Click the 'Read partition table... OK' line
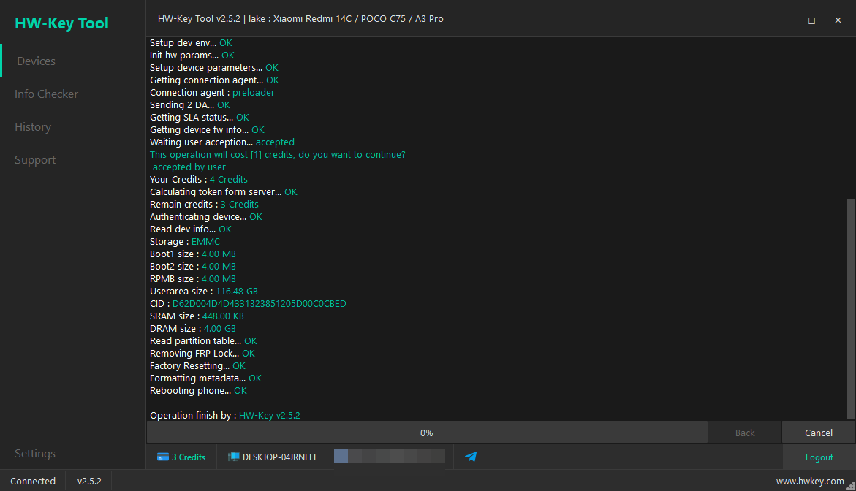 click(x=203, y=341)
